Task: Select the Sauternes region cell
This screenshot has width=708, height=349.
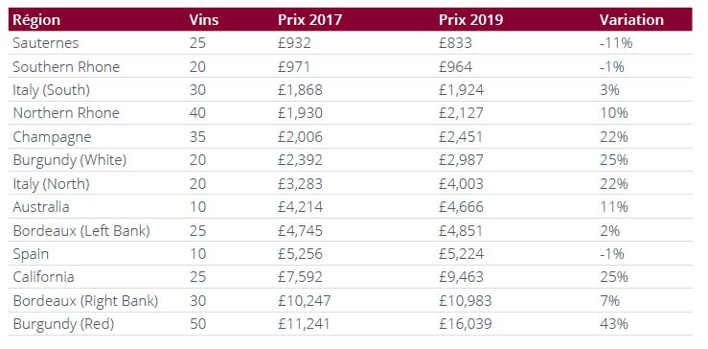Action: 46,43
